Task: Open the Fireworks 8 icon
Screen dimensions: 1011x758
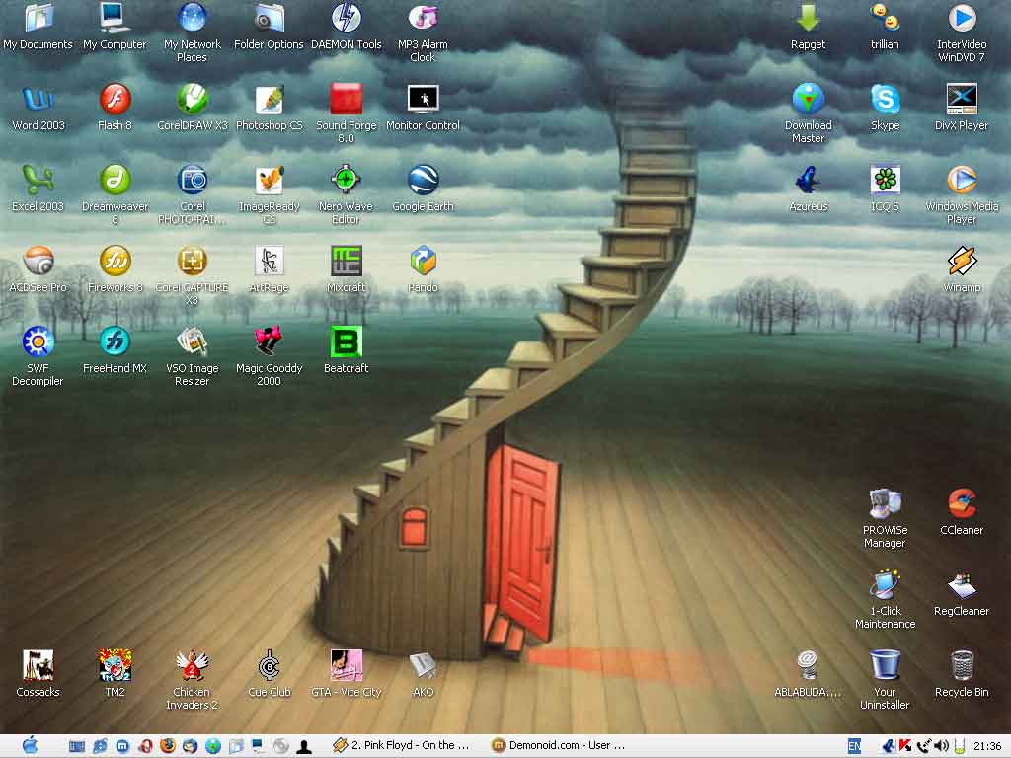Action: (115, 261)
